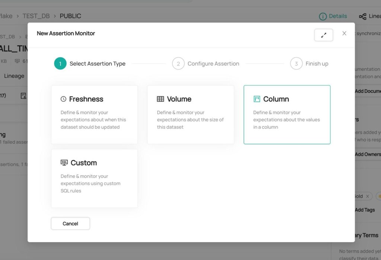Click TEST_DB in the breadcrumb
The height and width of the screenshot is (260, 381).
point(37,16)
